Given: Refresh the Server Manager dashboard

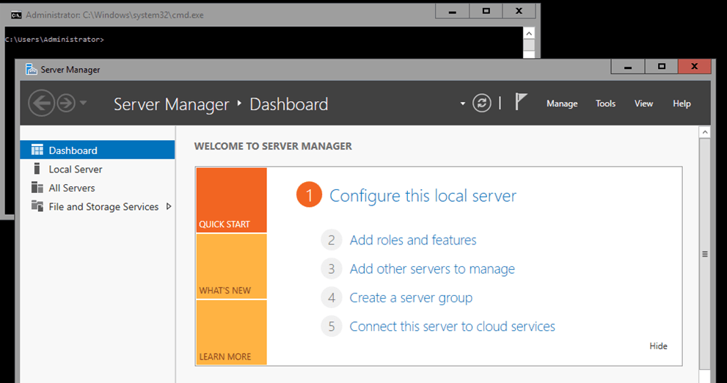Looking at the screenshot, I should pos(481,103).
